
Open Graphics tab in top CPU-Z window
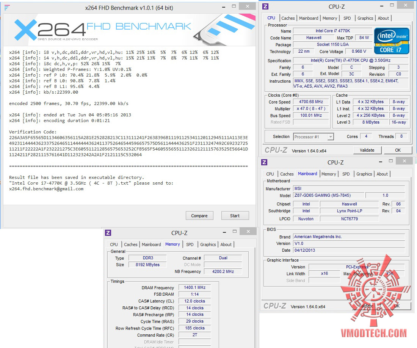(365, 18)
